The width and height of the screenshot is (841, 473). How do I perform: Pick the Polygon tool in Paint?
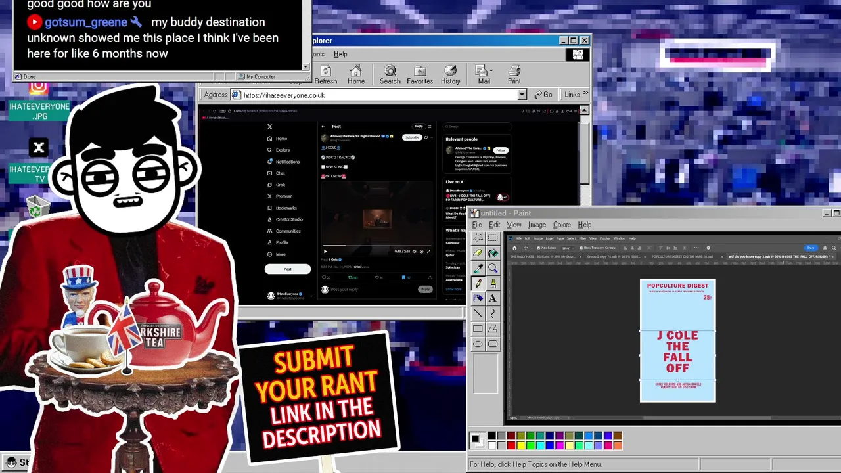(x=493, y=328)
